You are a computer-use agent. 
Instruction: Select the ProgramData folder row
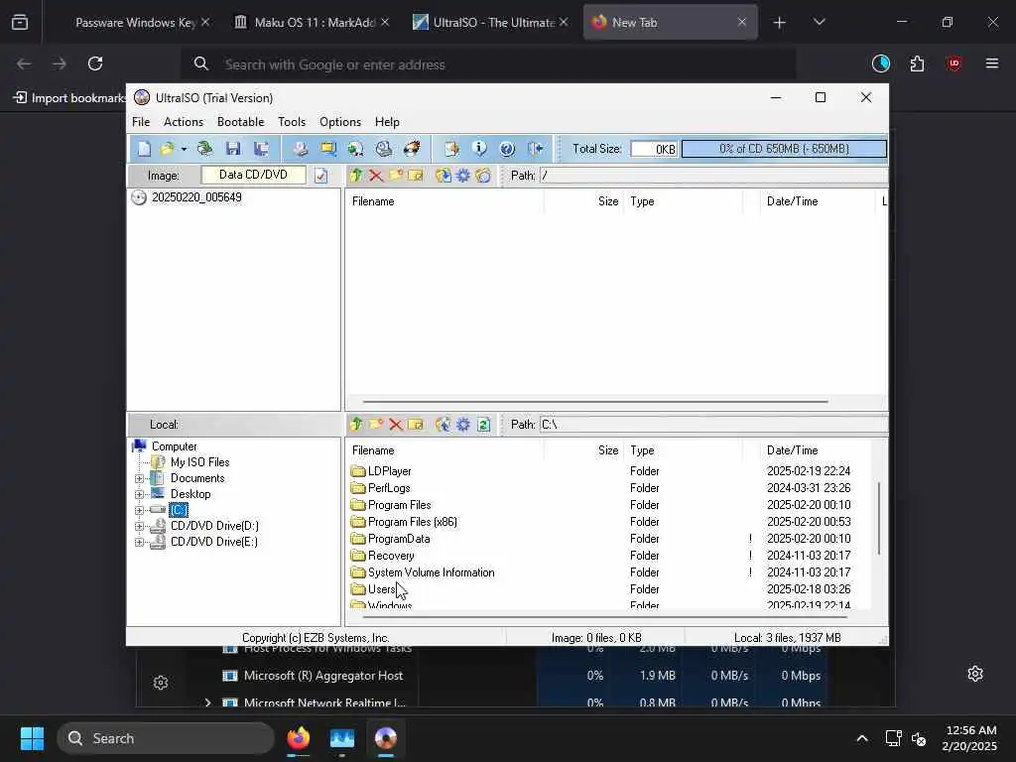[609, 539]
